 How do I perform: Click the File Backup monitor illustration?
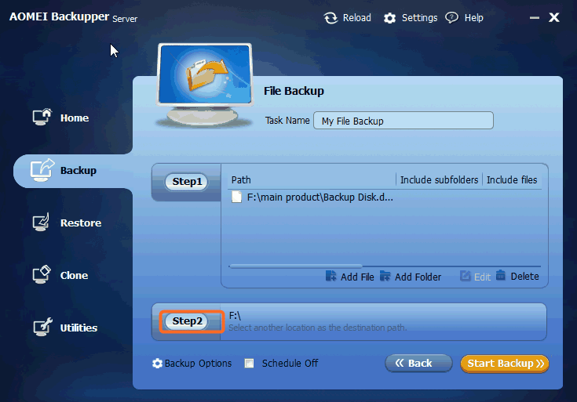point(205,85)
